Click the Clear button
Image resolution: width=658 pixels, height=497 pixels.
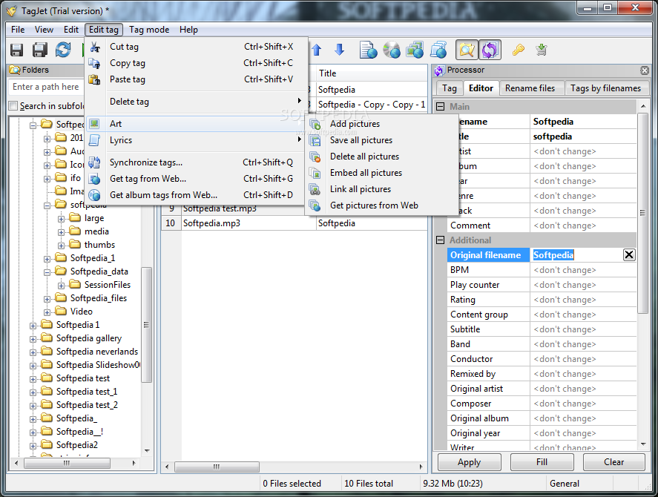pos(614,462)
